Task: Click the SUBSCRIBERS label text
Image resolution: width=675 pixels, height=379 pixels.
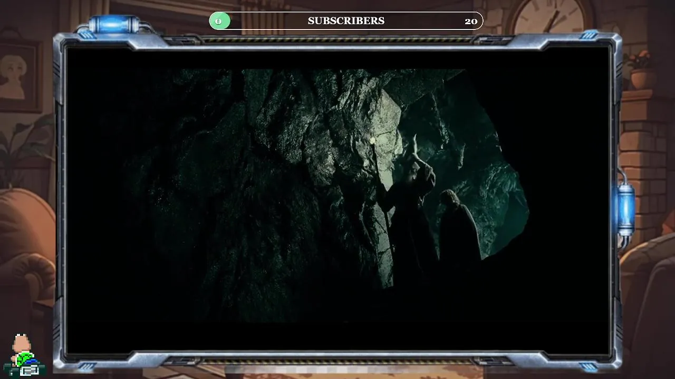Action: click(x=346, y=21)
